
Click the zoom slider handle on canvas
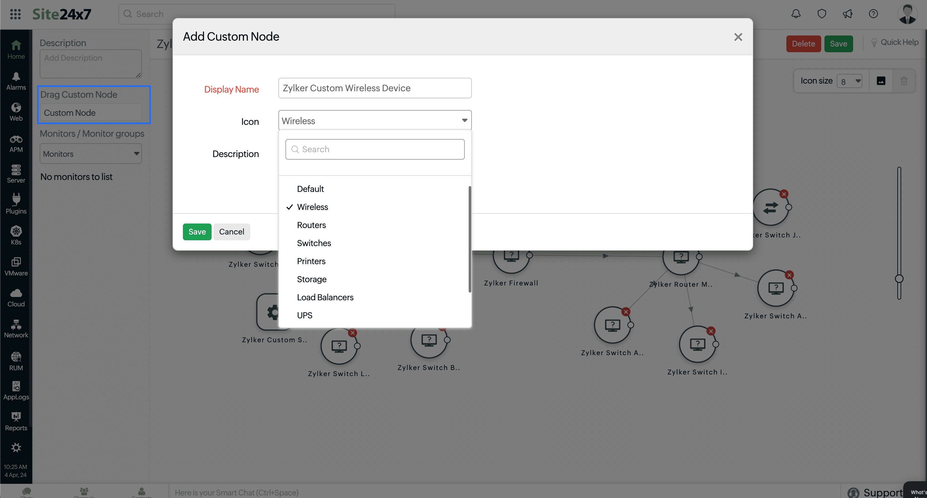[x=899, y=278]
